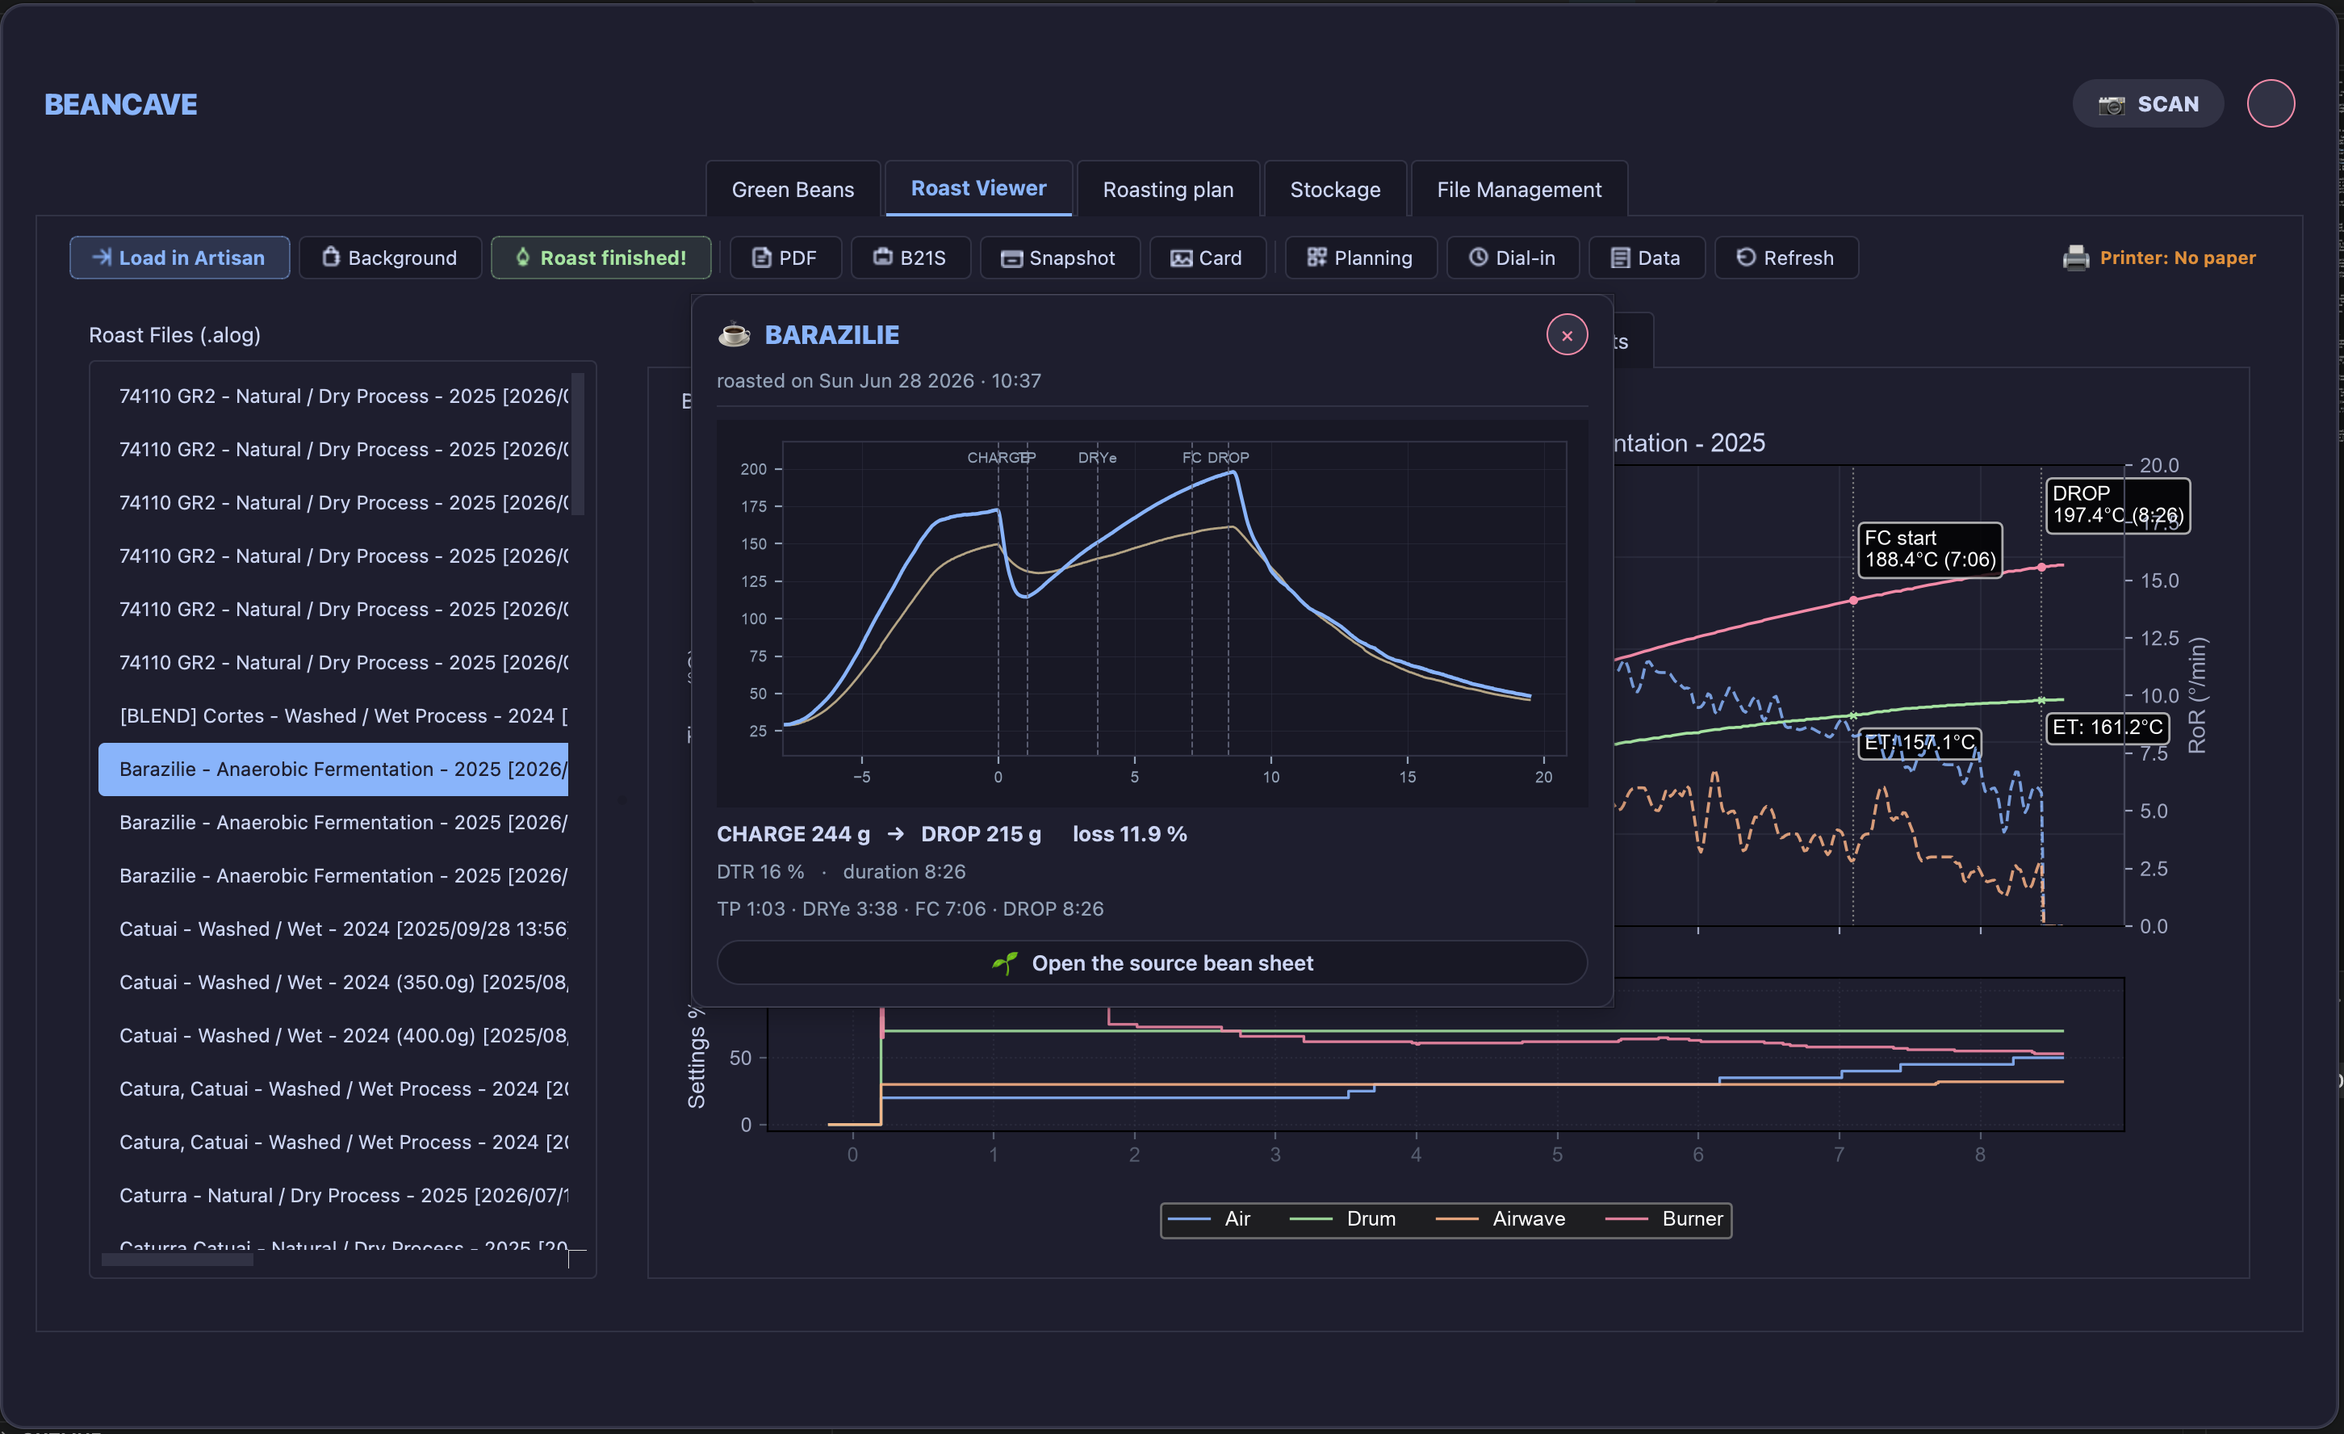Open the File Management tab
Screen dimensions: 2344x1434
1518,190
